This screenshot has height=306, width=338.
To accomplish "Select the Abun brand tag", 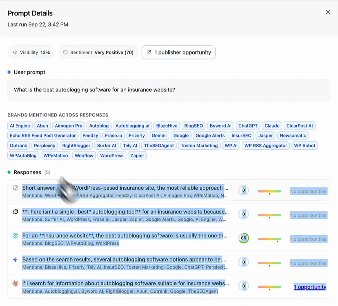I will (43, 126).
